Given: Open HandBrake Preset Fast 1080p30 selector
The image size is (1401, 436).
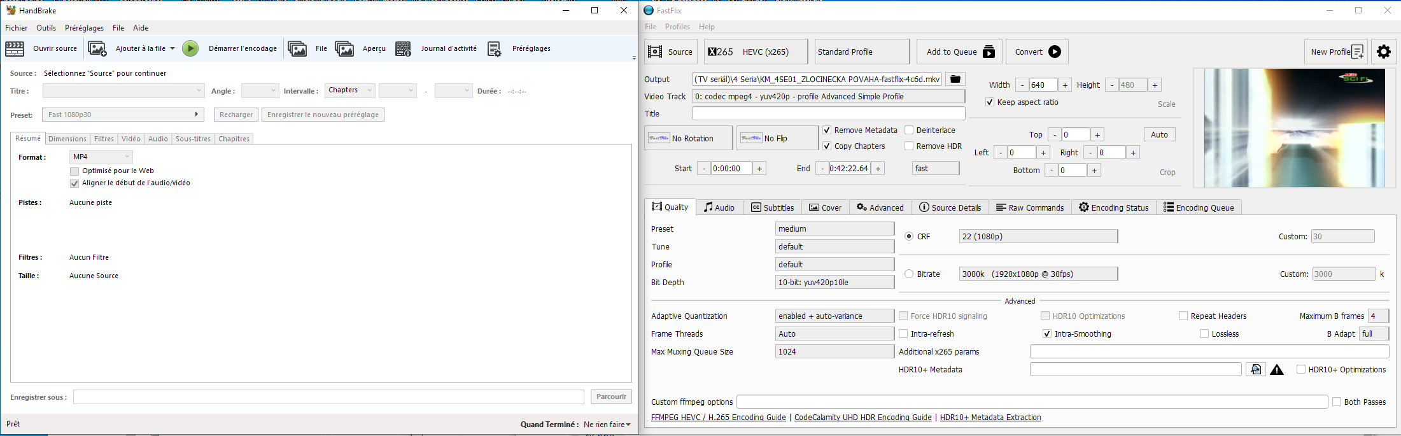Looking at the screenshot, I should (x=123, y=115).
